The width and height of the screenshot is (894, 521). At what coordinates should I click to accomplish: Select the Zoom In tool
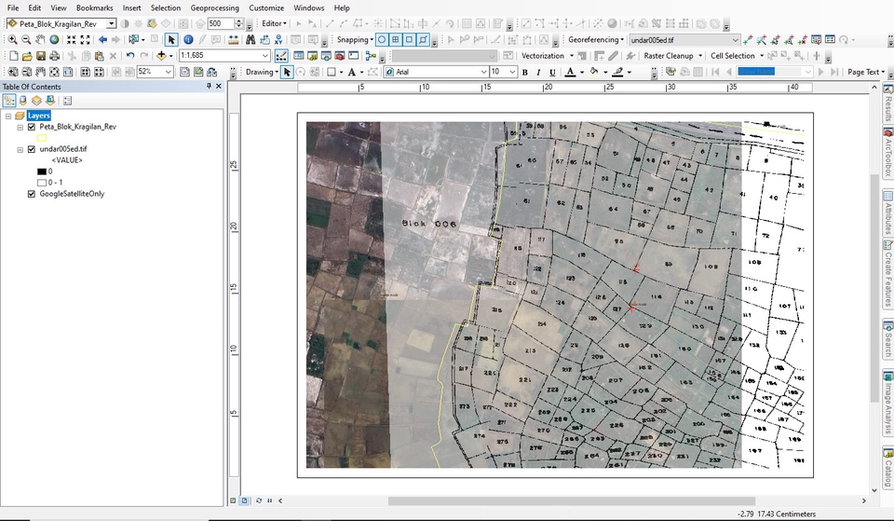(x=12, y=40)
